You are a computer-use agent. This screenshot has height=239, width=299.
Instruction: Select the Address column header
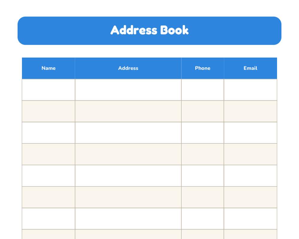(x=128, y=68)
